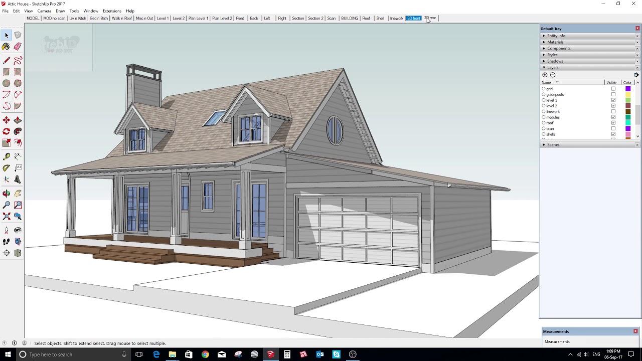Set linework as the active layer
The image size is (642, 361).
543,111
